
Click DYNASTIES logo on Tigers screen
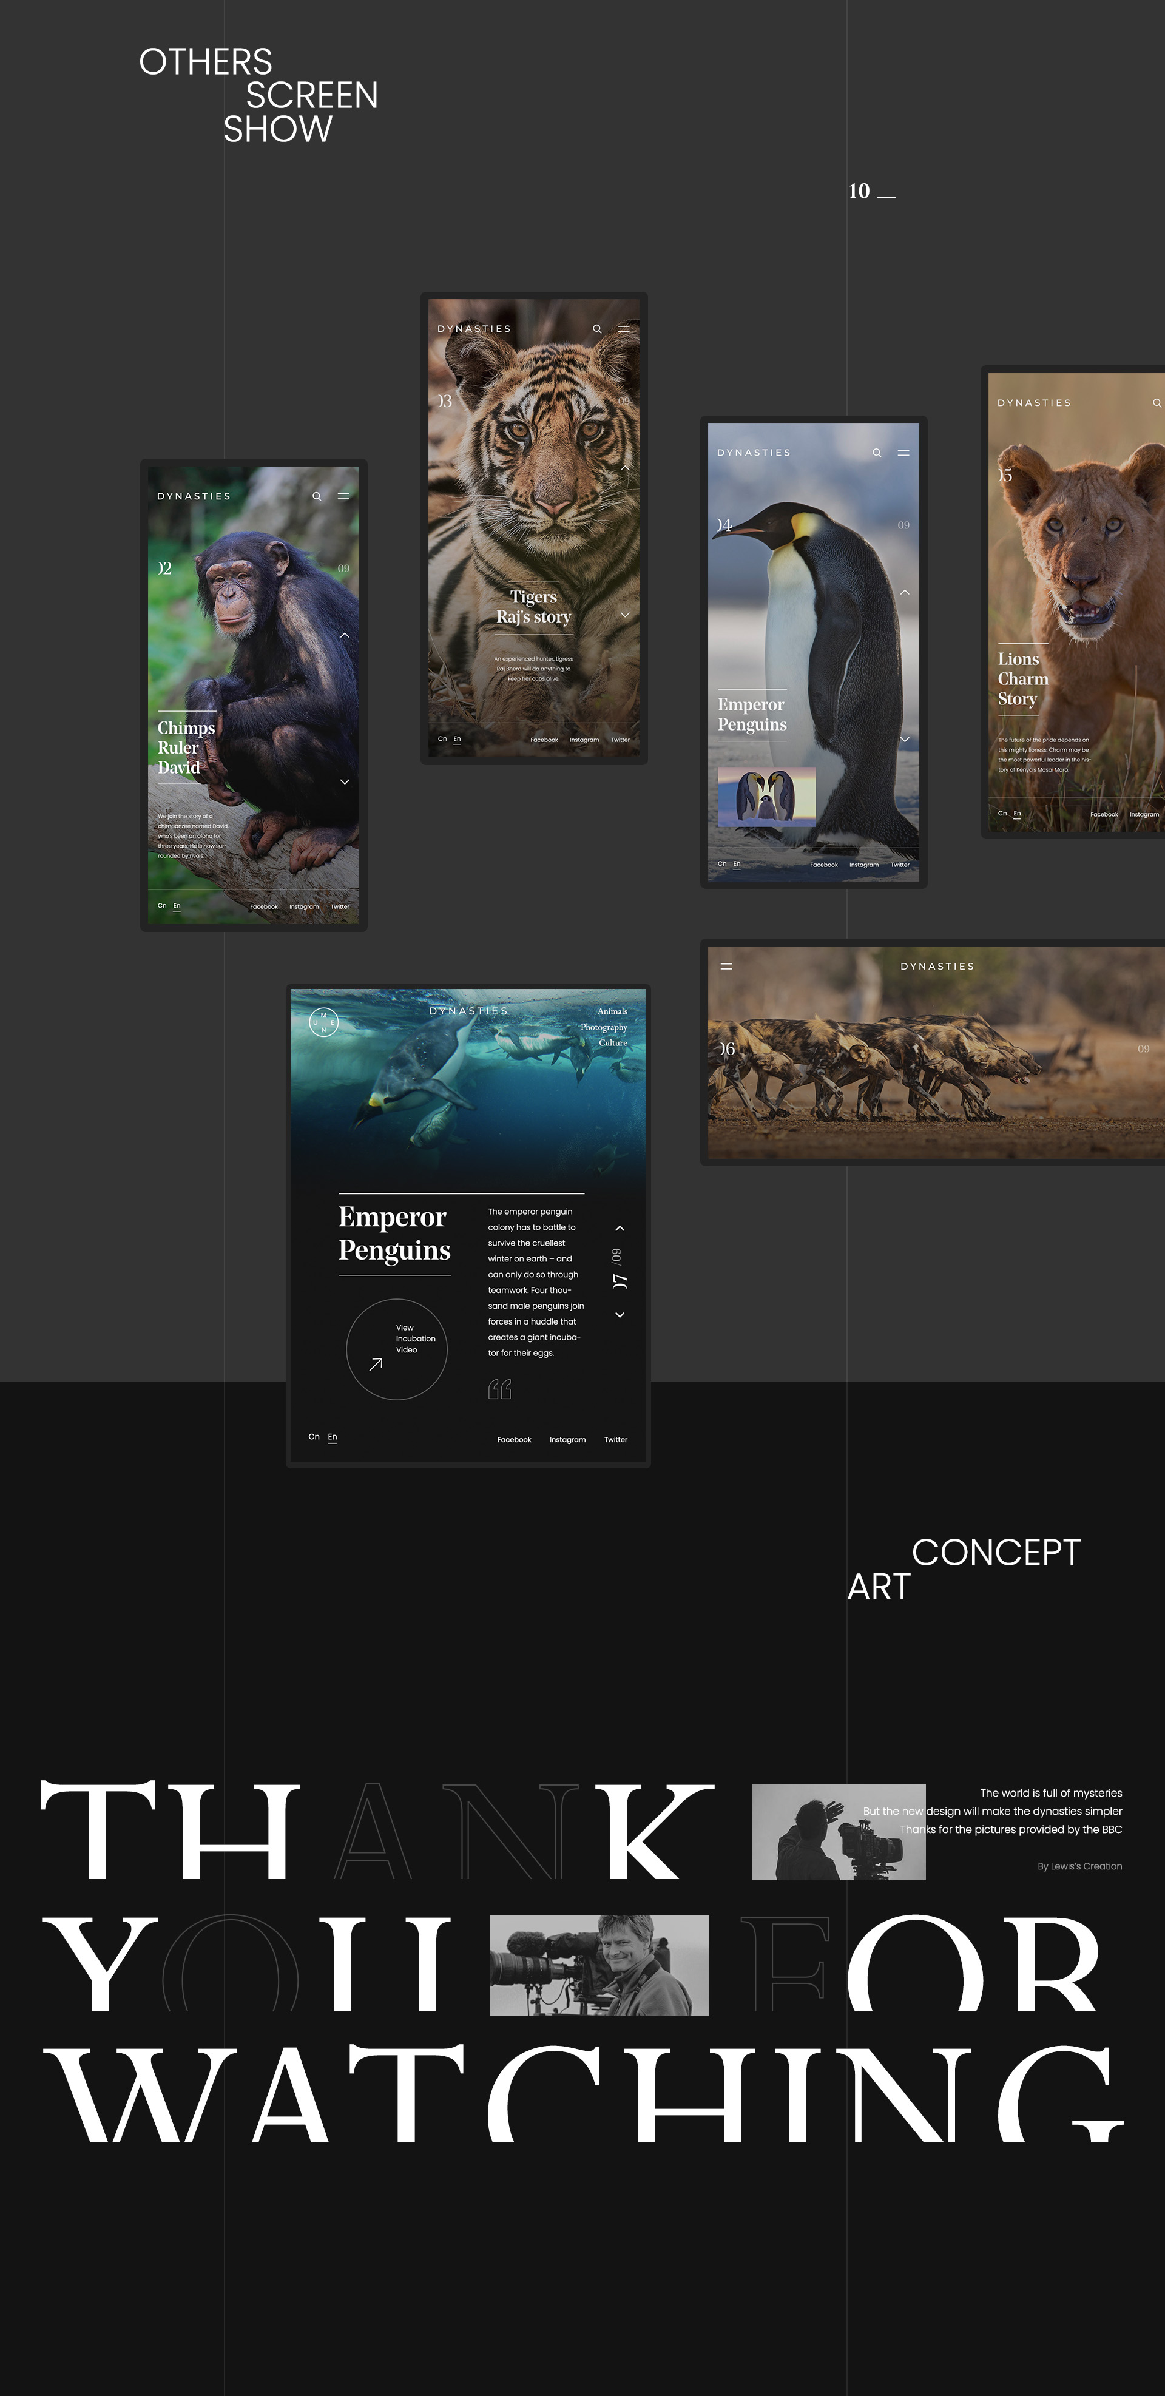474,329
